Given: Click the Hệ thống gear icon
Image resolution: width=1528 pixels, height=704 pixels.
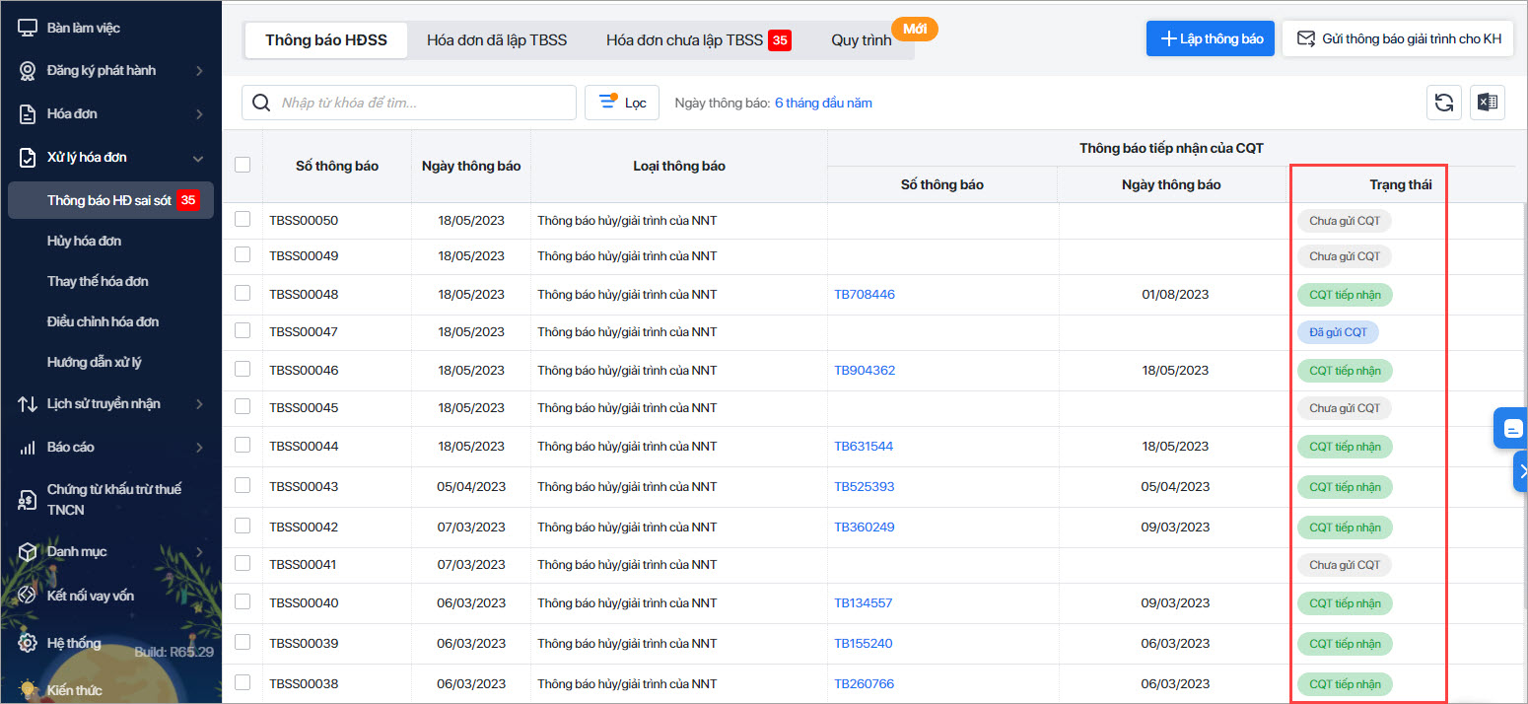Looking at the screenshot, I should [28, 643].
